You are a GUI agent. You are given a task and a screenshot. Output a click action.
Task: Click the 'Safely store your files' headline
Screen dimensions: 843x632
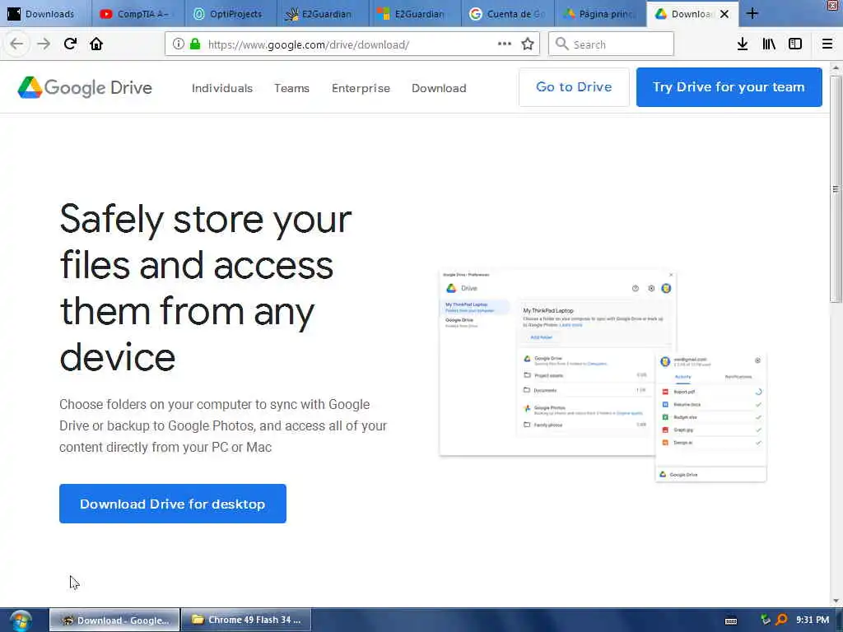click(x=205, y=287)
